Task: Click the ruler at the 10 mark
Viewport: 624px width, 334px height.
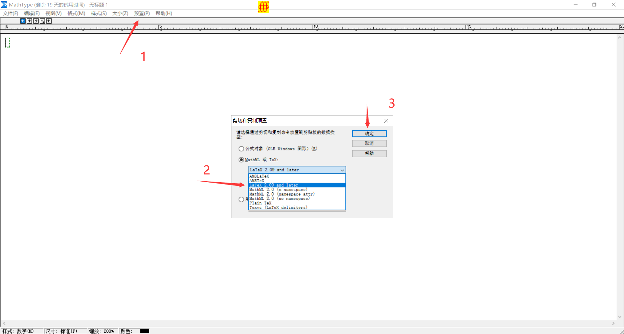Action: tap(314, 27)
